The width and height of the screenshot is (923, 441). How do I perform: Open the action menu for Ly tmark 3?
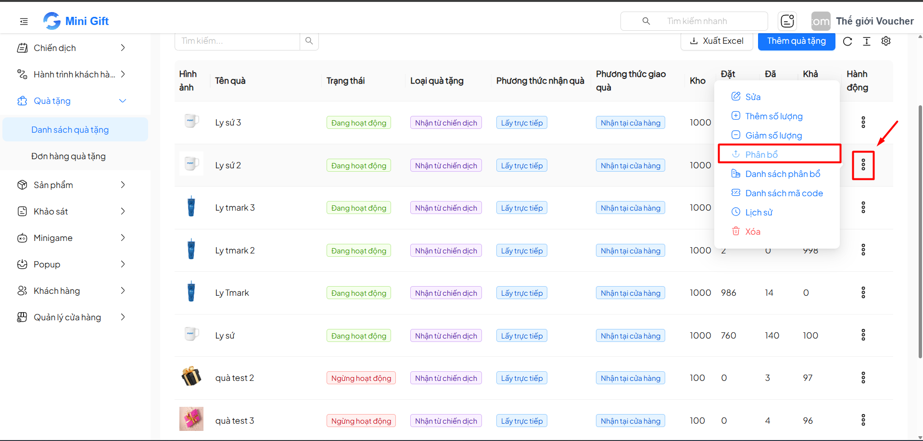click(x=863, y=207)
